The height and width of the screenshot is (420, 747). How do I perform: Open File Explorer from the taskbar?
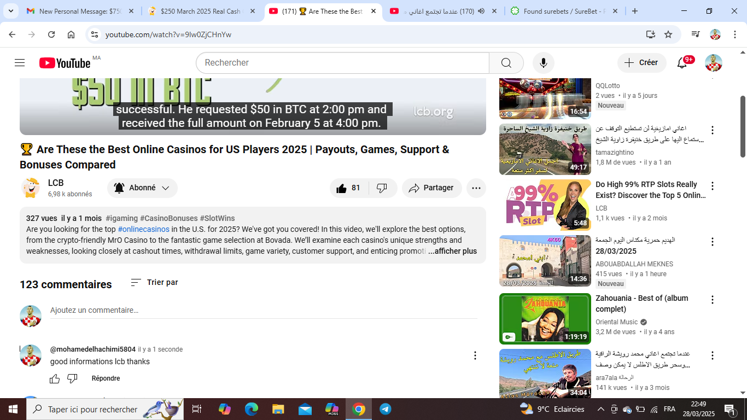tap(278, 409)
